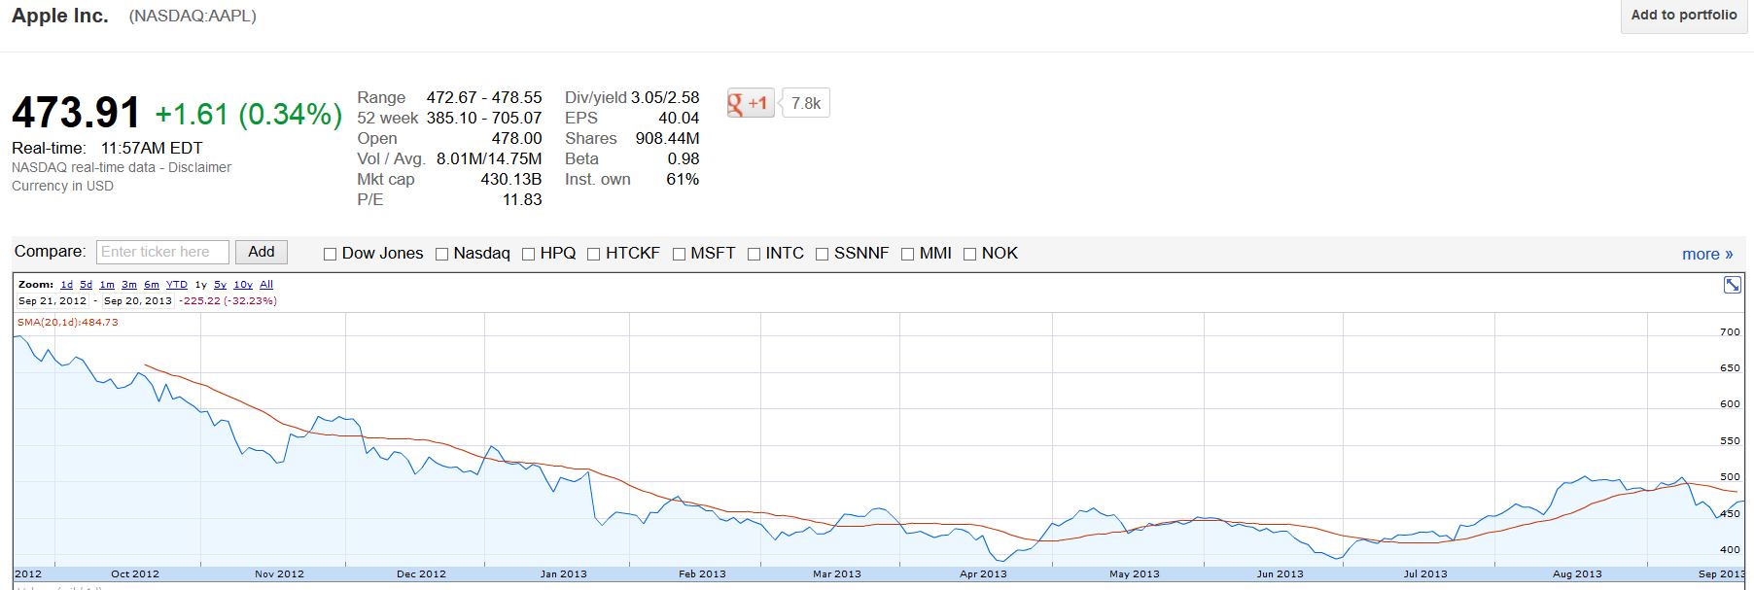Pick the 10y zoom option
This screenshot has height=590, width=1754.
pos(243,285)
